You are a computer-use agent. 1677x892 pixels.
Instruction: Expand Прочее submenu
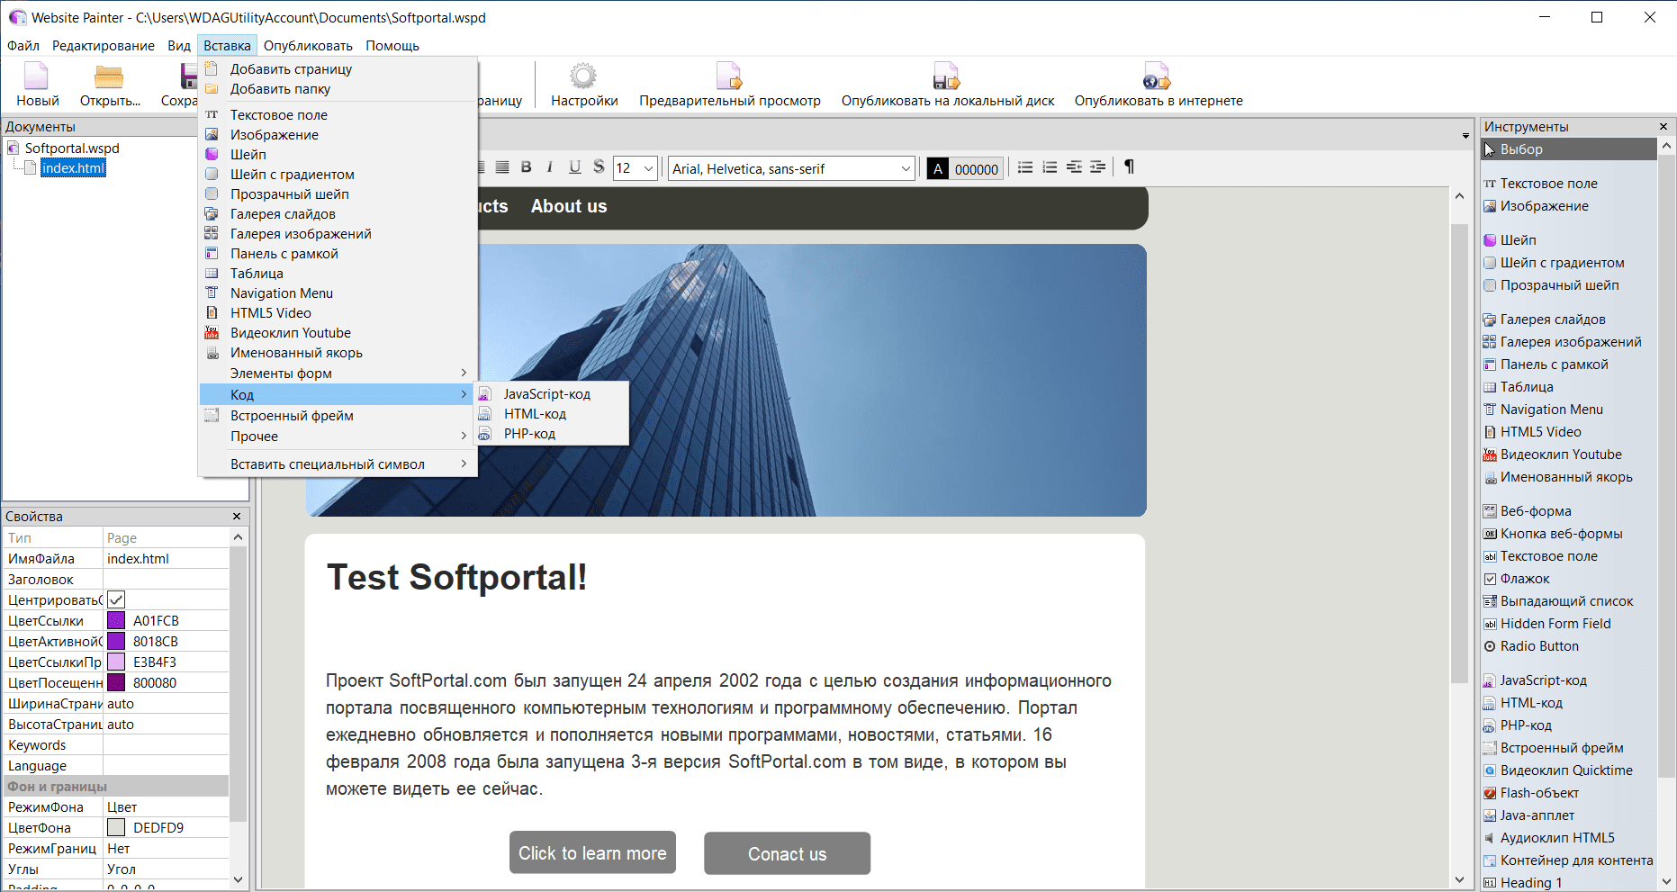(x=337, y=437)
